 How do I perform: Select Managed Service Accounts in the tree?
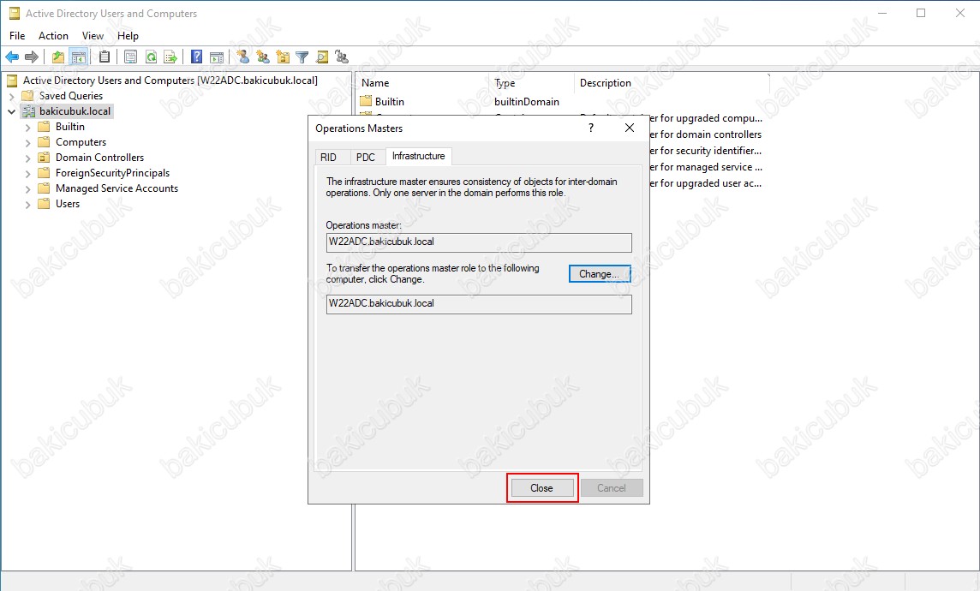(117, 188)
